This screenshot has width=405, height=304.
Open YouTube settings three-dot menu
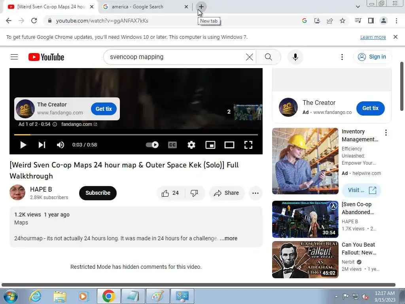coord(342,57)
